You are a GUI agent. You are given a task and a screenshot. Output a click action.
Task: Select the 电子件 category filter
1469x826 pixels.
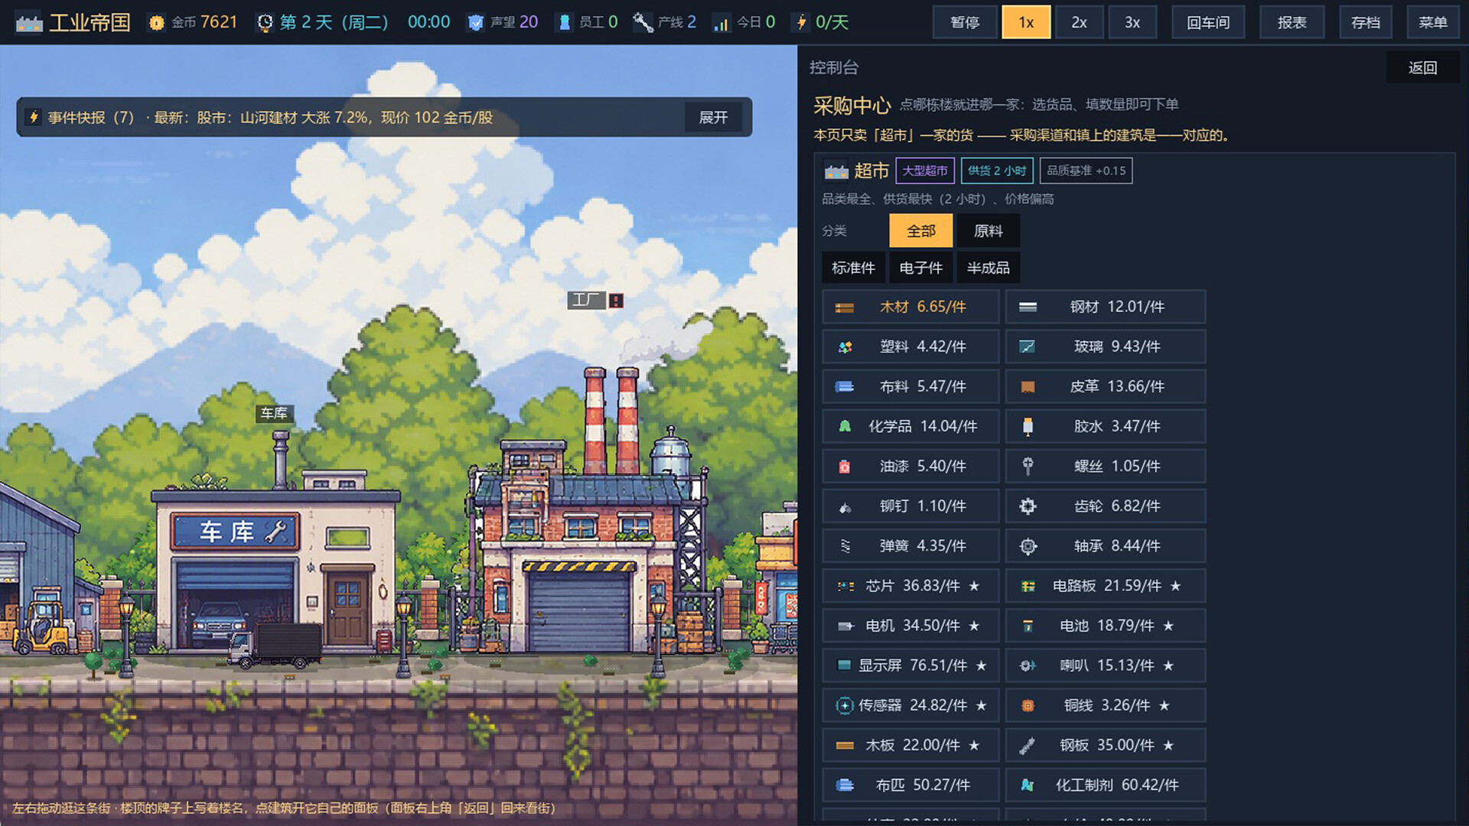pyautogui.click(x=921, y=268)
